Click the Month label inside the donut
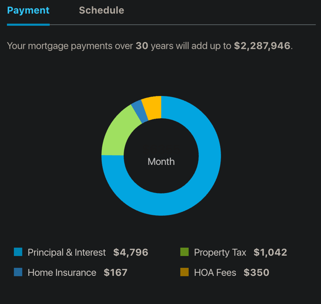This screenshot has height=304, width=321. 161,162
